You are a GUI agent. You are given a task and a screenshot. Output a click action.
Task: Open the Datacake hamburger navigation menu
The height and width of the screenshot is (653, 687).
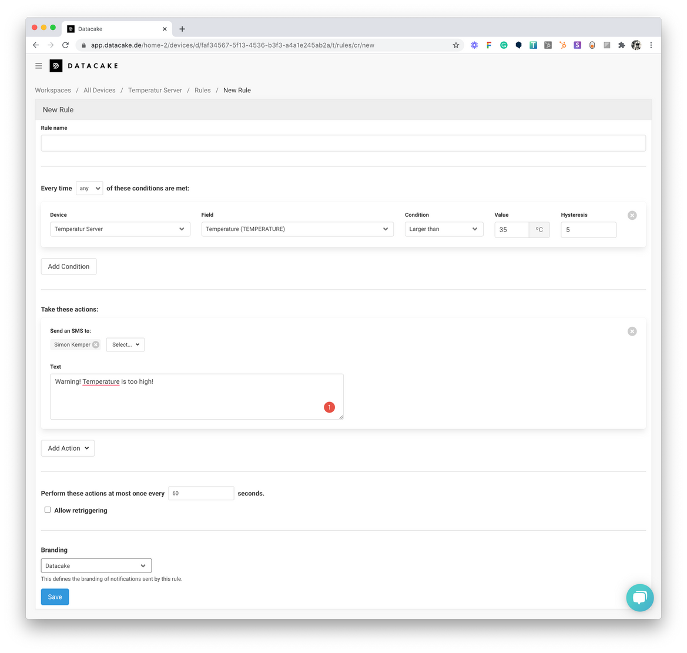[x=38, y=66]
